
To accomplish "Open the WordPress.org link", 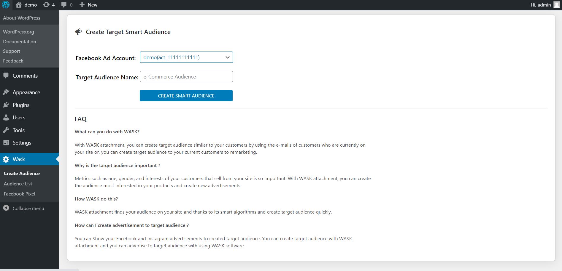I will pyautogui.click(x=18, y=32).
